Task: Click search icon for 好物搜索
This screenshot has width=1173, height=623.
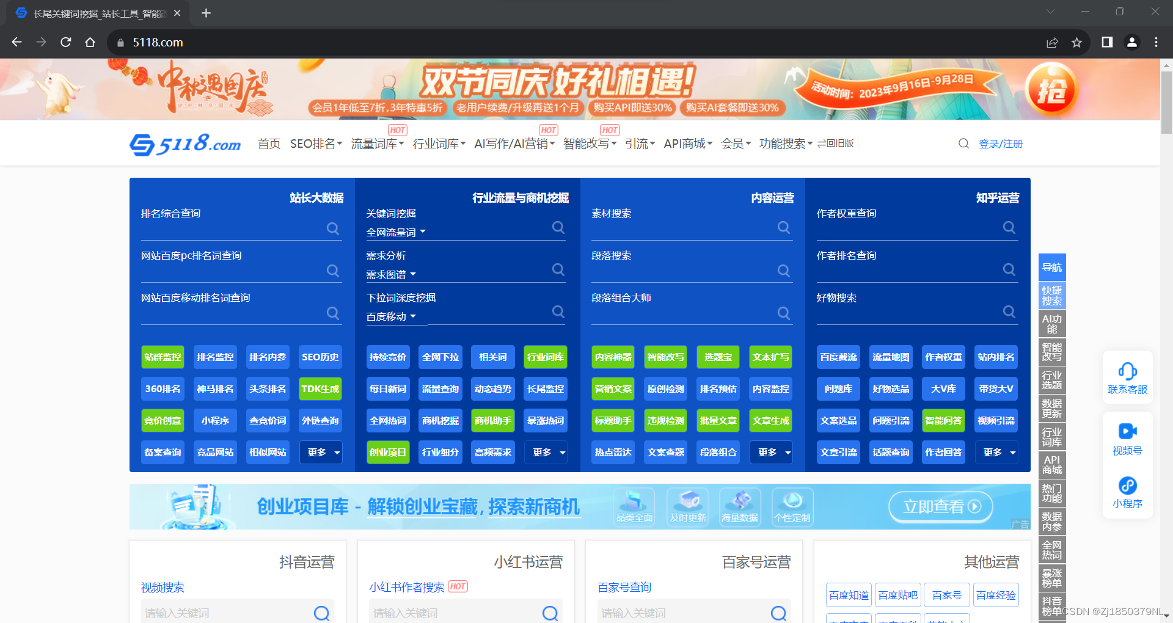Action: (x=1009, y=311)
